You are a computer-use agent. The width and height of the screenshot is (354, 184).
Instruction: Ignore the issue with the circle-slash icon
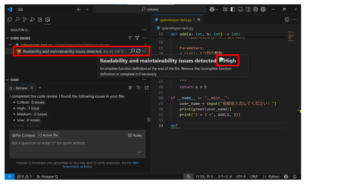click(139, 51)
